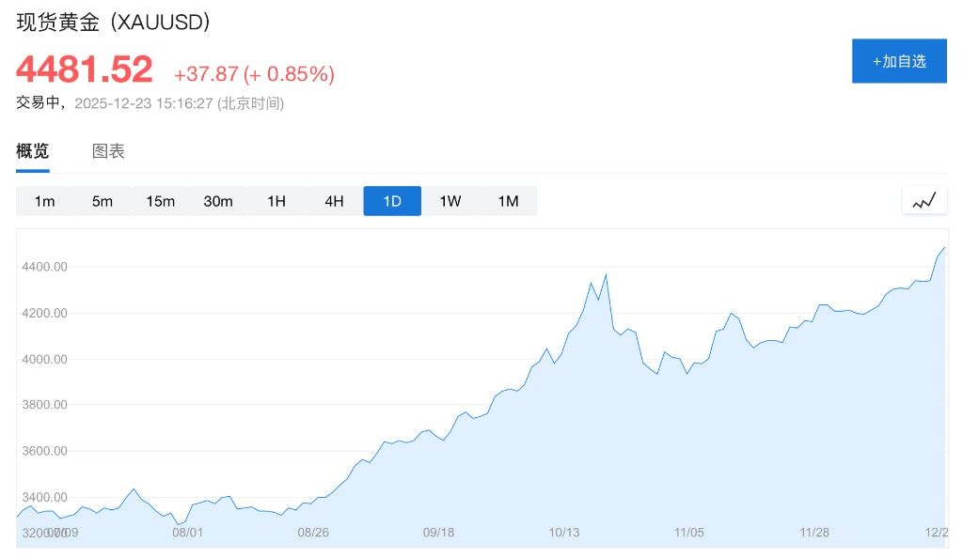Screen dimensions: 963x558
Task: Set chart interval to 1H
Action: 276,201
